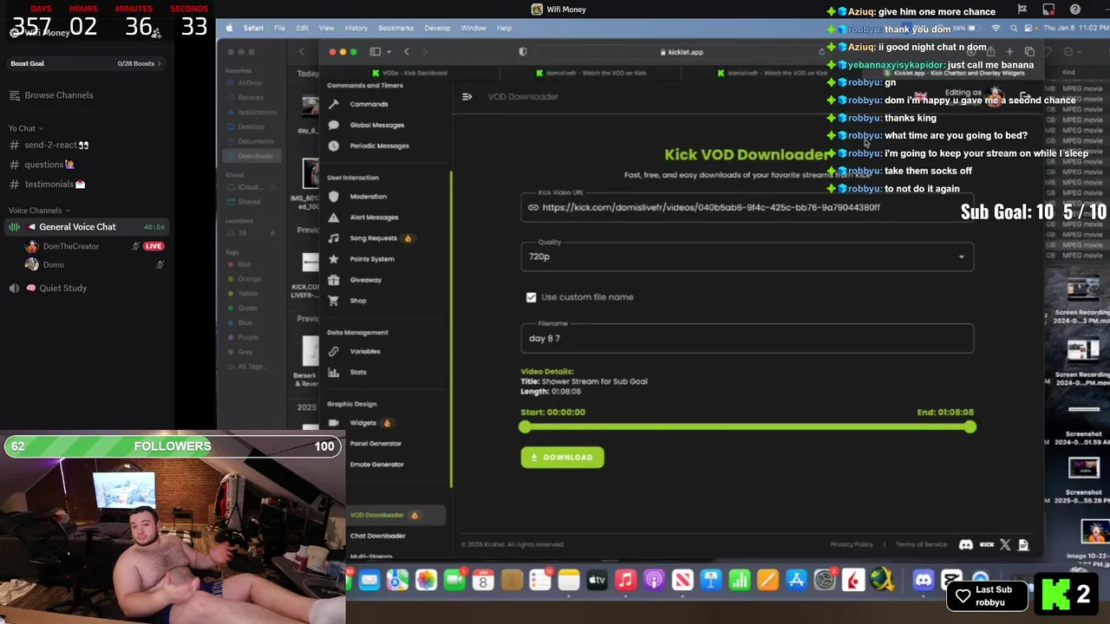The width and height of the screenshot is (1110, 624).
Task: Click the Kick logo in Kicklet footer
Action: coord(986,545)
